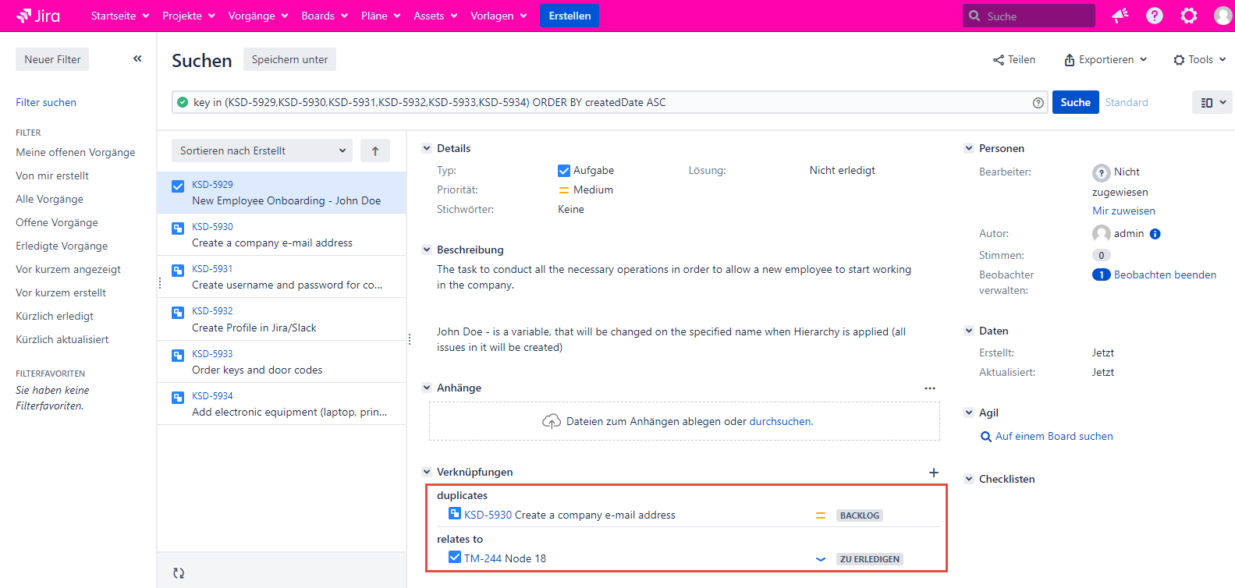The height and width of the screenshot is (588, 1235).
Task: Toggle sort order with the arrow button
Action: point(375,151)
